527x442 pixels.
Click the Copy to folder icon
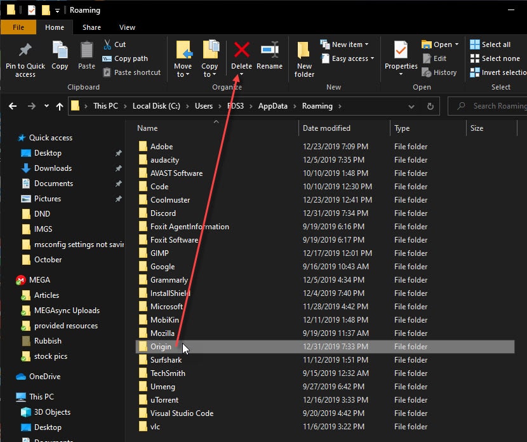click(211, 50)
